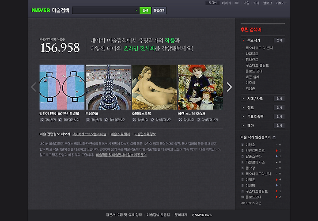The width and height of the screenshot is (318, 221).
Task: Expand the 주요 미술관 section arrow
Action: 243,117
